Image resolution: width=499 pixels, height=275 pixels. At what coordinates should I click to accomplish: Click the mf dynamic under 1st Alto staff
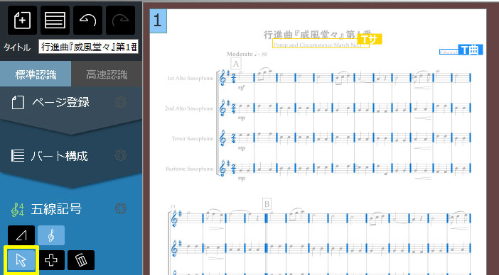241,88
